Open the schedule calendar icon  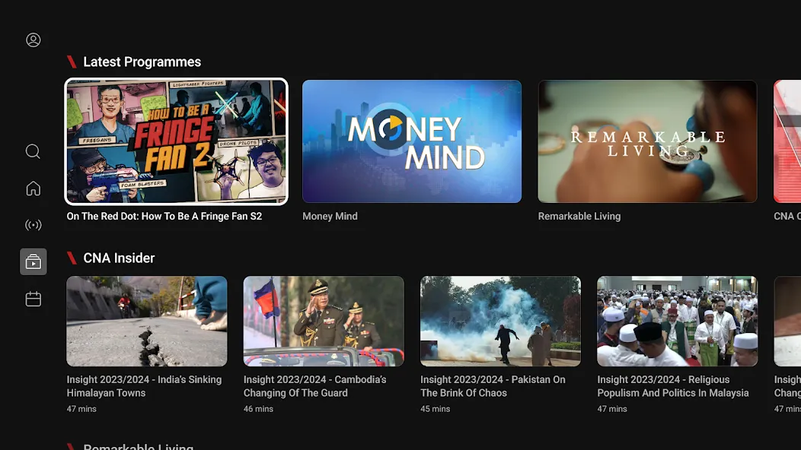click(34, 299)
